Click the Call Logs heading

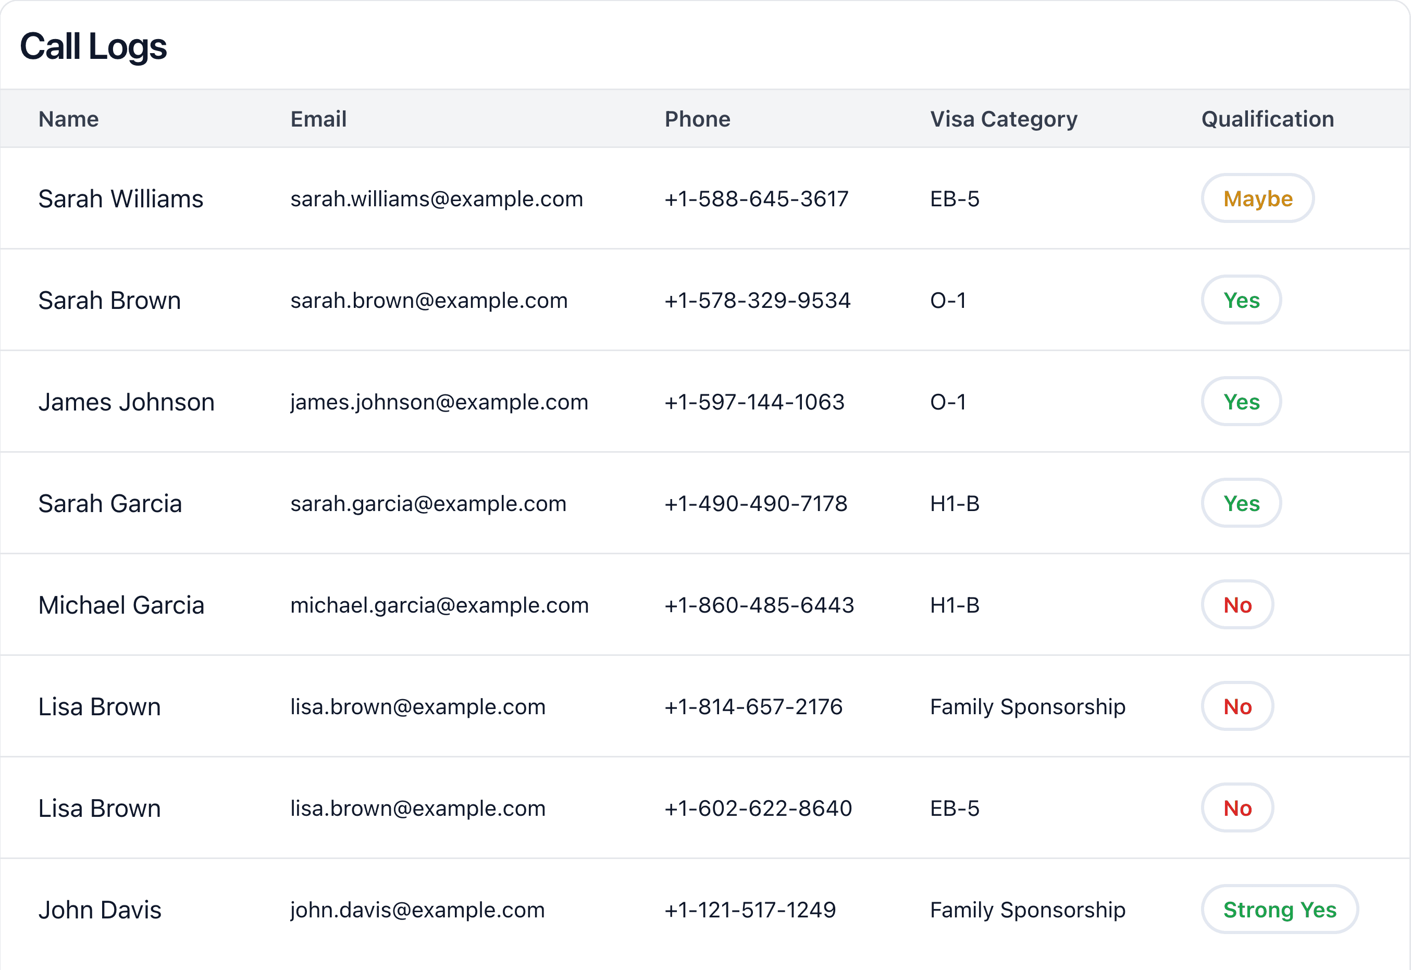93,47
